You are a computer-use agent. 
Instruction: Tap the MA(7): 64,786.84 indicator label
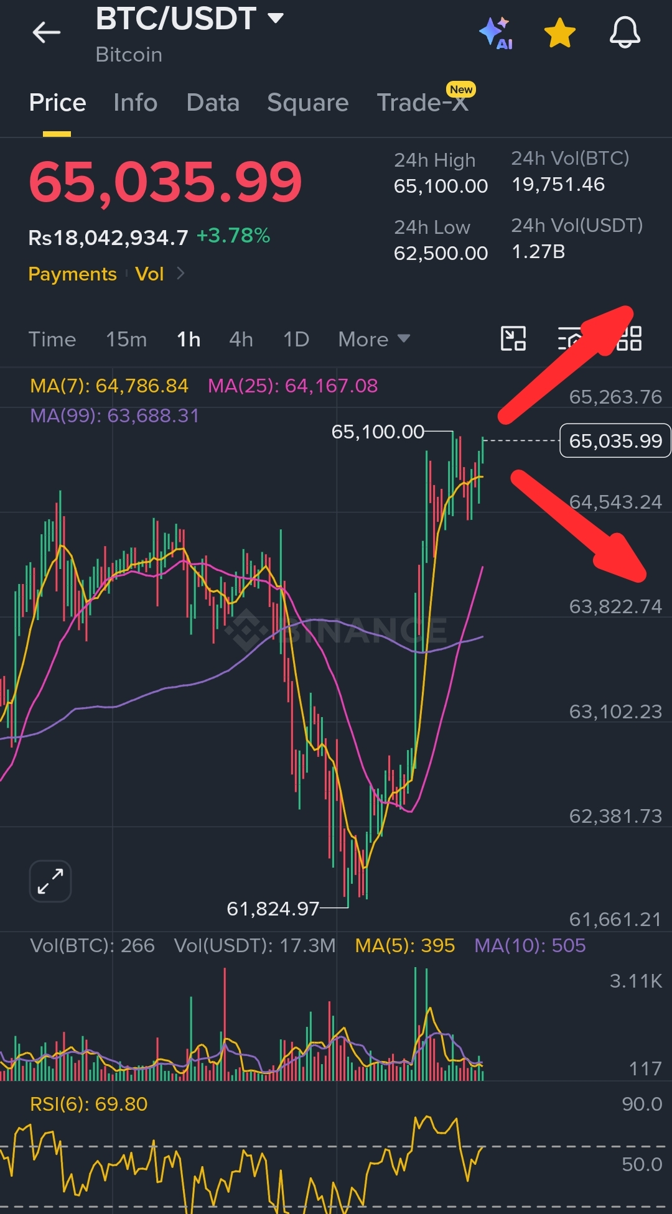point(109,386)
